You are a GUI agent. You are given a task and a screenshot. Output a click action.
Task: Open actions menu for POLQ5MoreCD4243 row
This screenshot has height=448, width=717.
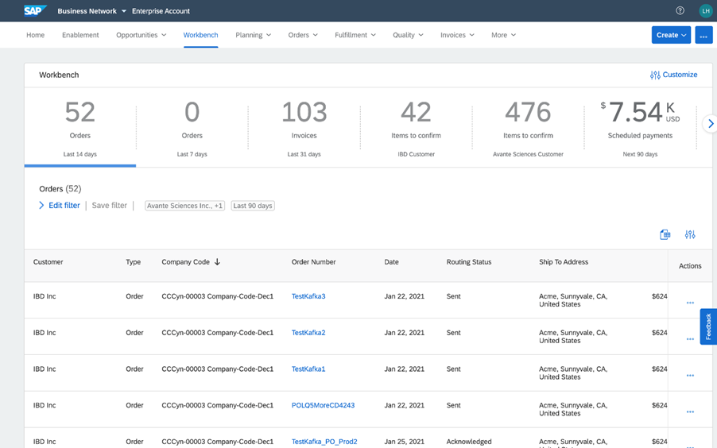point(690,411)
